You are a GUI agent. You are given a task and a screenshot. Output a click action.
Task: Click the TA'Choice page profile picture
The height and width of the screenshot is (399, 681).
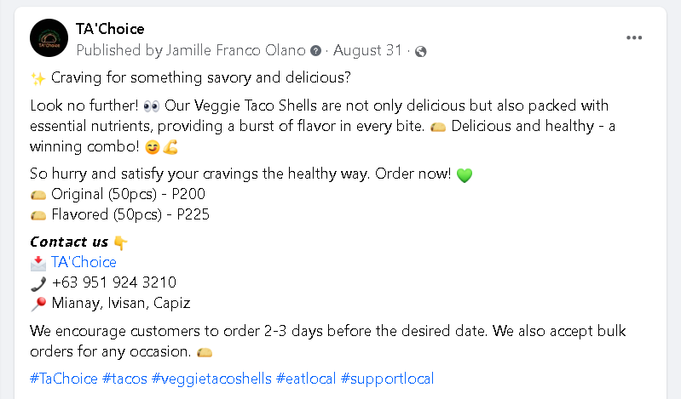click(49, 38)
